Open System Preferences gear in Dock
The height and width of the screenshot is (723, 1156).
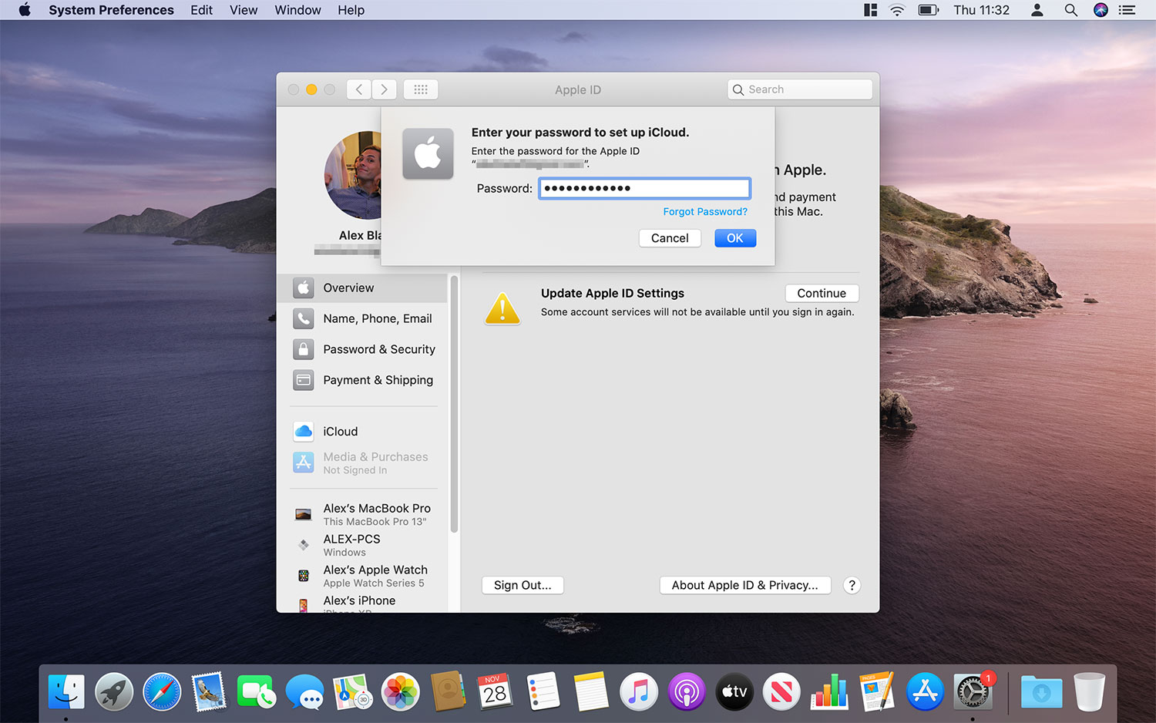pyautogui.click(x=973, y=691)
